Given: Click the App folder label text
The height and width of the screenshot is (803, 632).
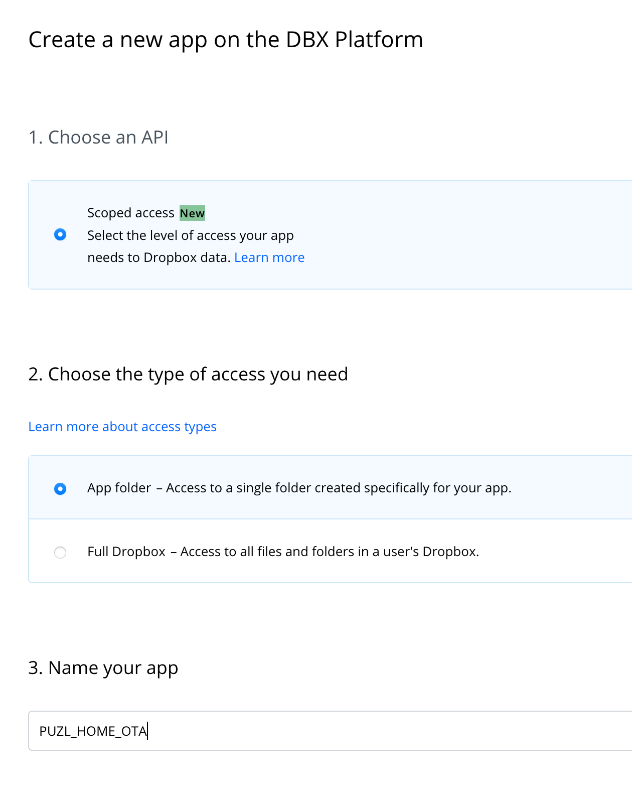Looking at the screenshot, I should [x=119, y=488].
